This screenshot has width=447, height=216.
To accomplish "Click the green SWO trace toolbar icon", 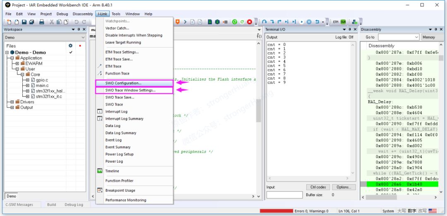I will tap(343, 22).
